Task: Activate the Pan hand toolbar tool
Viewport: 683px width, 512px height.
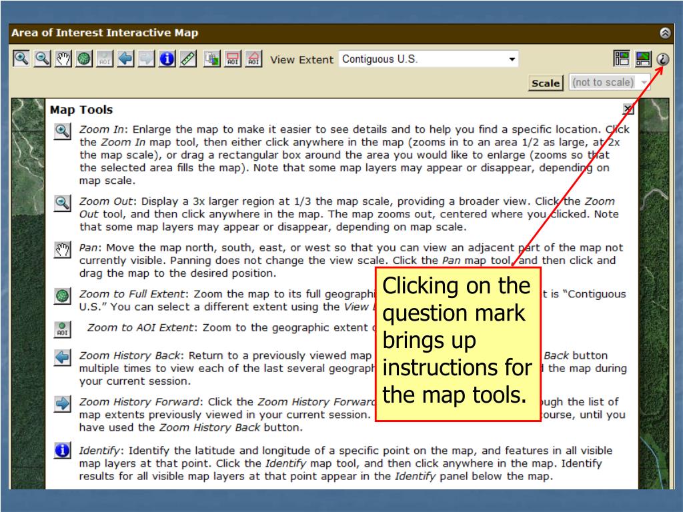Action: (63, 59)
